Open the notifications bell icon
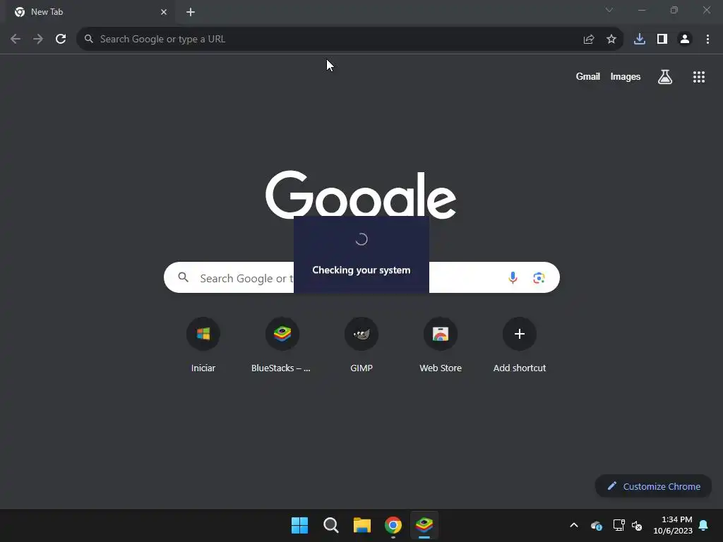 [x=704, y=525]
